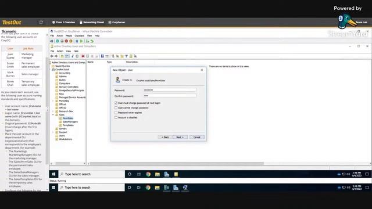372x209 pixels.
Task: Go to Networking Closet
Action: (92, 22)
